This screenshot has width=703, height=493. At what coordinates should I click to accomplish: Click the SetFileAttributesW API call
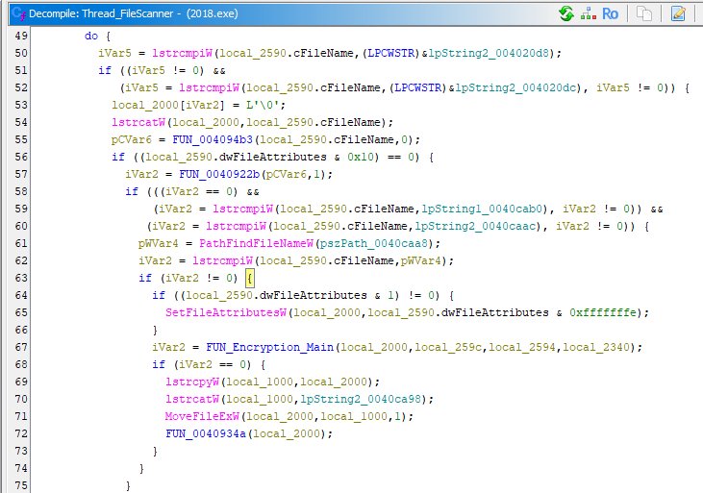pos(226,312)
